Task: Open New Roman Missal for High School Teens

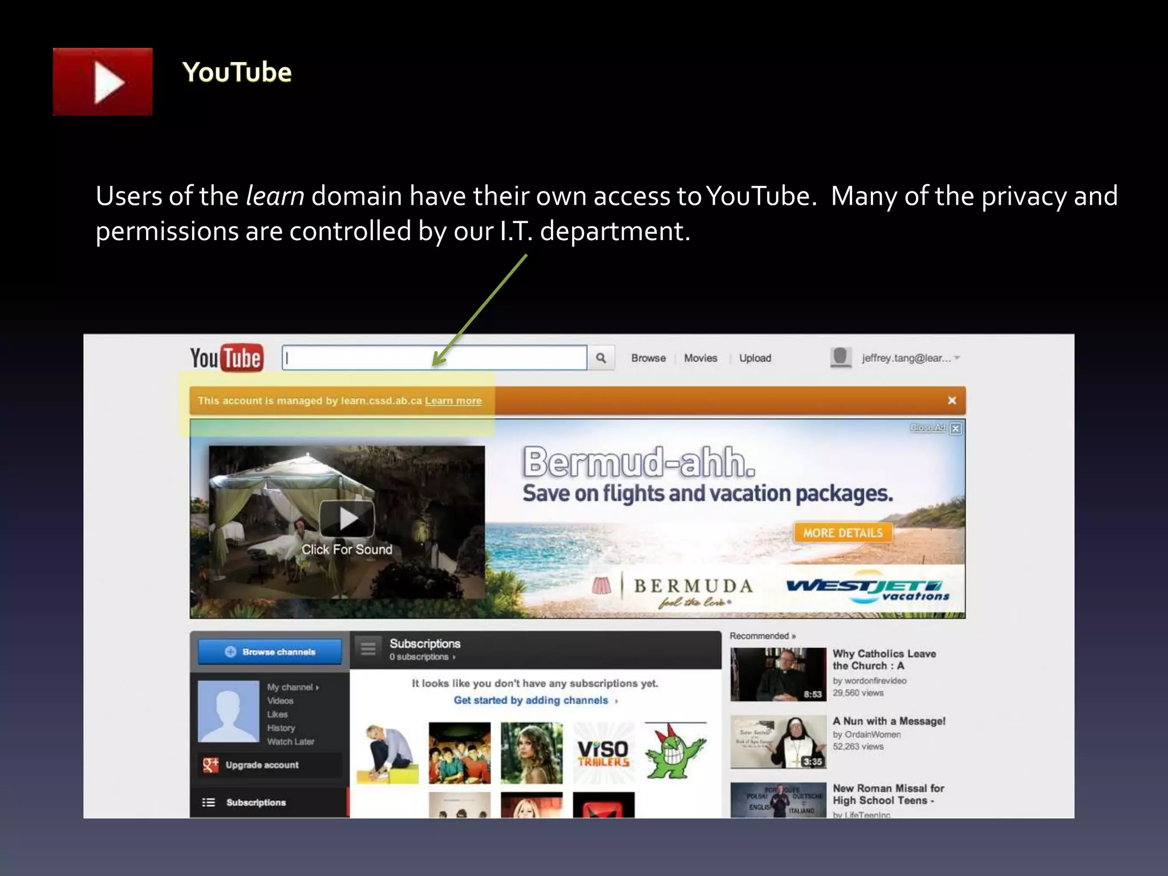Action: [888, 794]
